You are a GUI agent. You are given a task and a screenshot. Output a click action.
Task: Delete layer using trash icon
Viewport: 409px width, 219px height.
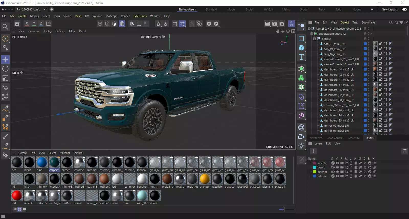[x=404, y=151]
